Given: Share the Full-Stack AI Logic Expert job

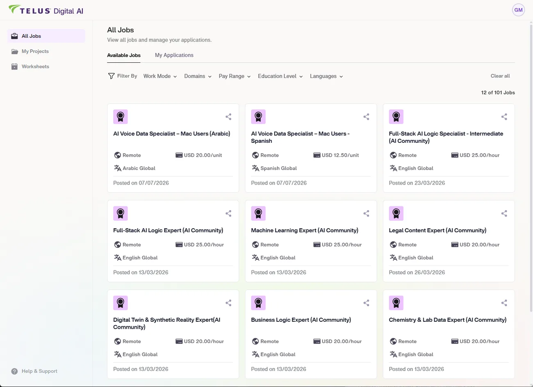Looking at the screenshot, I should [228, 213].
